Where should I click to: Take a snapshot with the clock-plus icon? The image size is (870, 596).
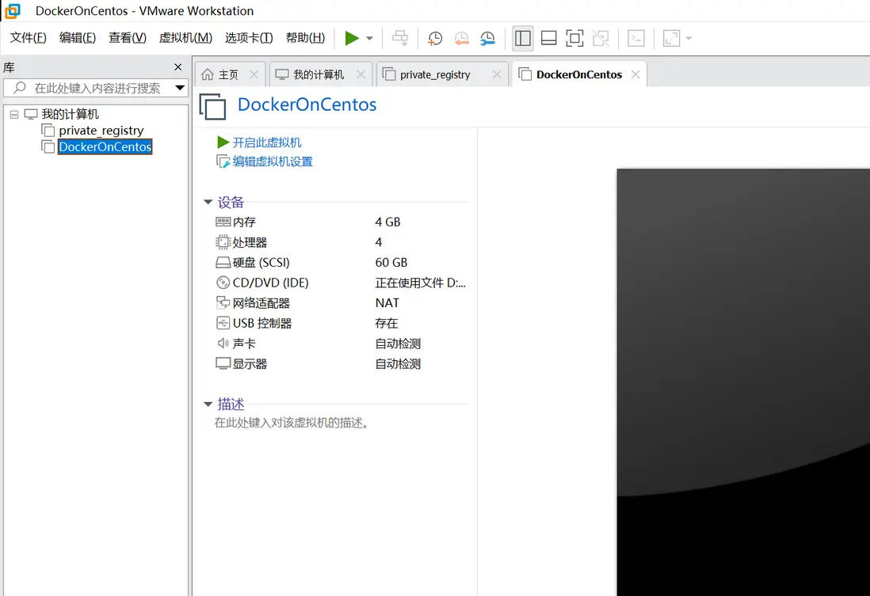435,38
